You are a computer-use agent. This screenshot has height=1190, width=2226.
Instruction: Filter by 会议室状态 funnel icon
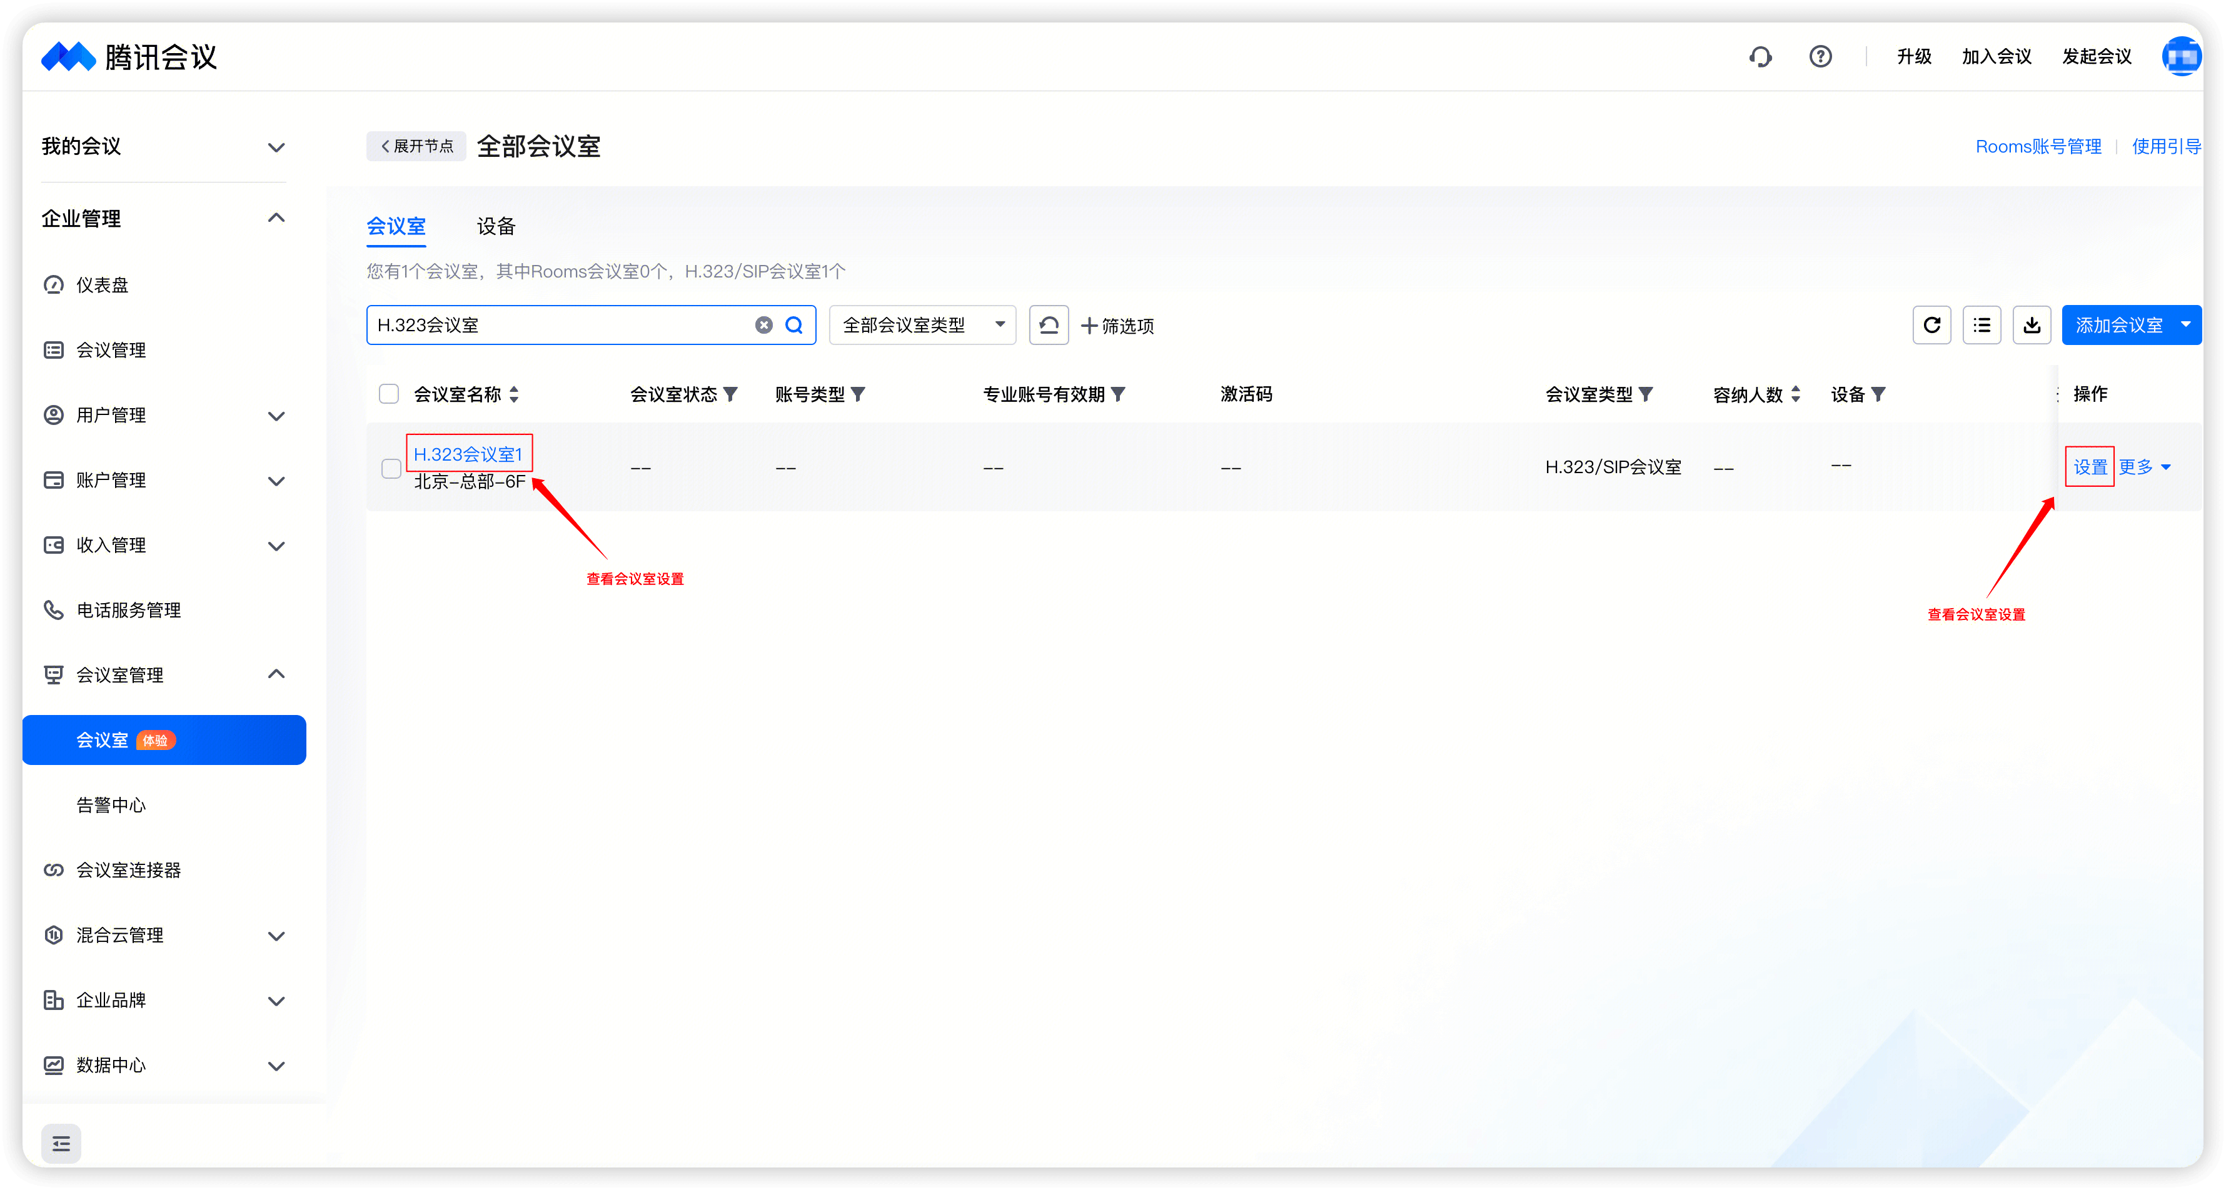point(730,394)
